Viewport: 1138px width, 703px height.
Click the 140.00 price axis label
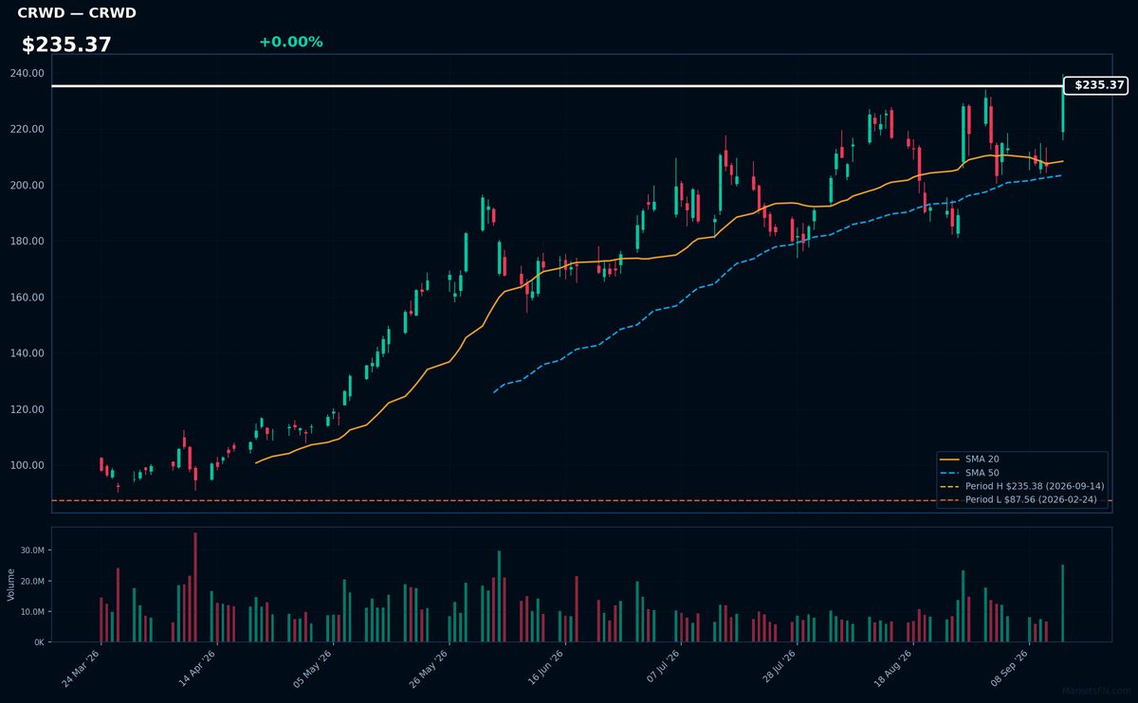(x=28, y=353)
